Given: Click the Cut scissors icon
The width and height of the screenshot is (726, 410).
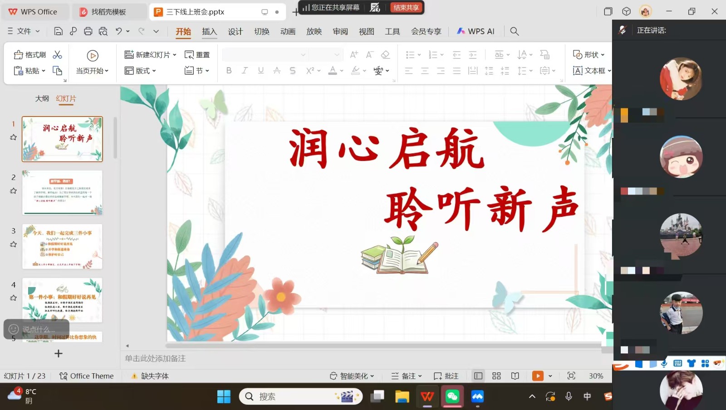Looking at the screenshot, I should pos(57,55).
